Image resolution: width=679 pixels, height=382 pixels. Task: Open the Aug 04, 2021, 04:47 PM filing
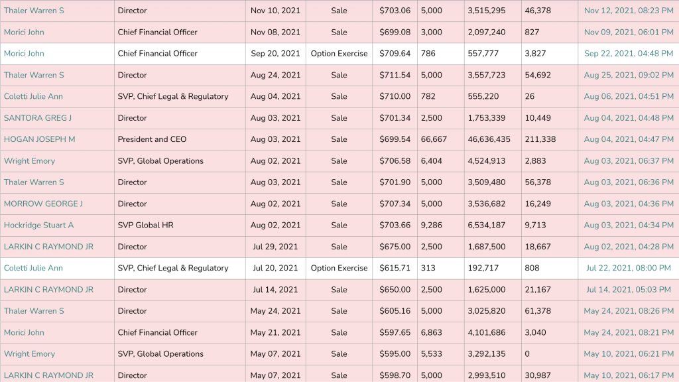click(628, 139)
